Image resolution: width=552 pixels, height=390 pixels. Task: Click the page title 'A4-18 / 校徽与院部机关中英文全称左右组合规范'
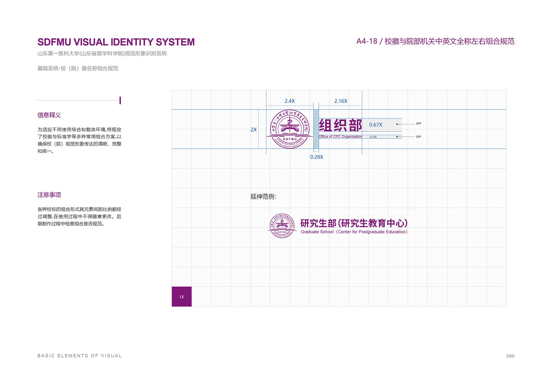pyautogui.click(x=436, y=41)
